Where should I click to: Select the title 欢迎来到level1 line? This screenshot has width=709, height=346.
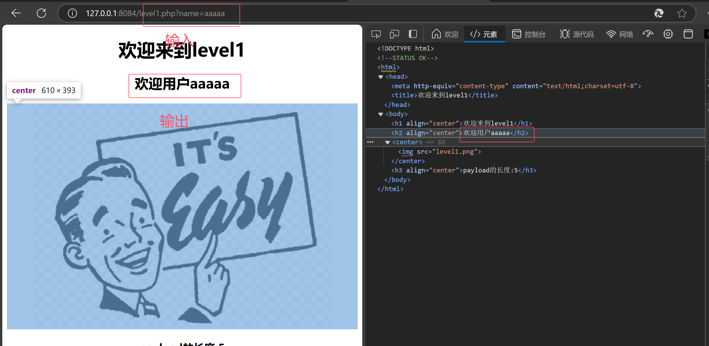pos(444,95)
